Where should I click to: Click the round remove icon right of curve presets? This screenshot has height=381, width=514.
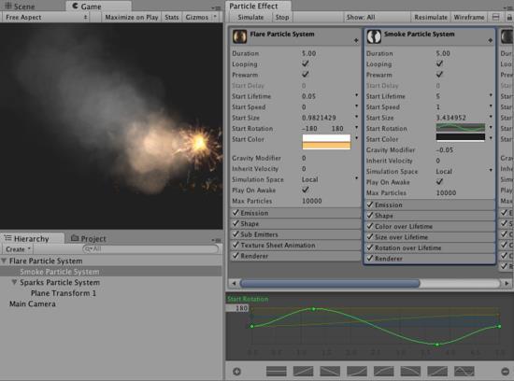[x=506, y=371]
